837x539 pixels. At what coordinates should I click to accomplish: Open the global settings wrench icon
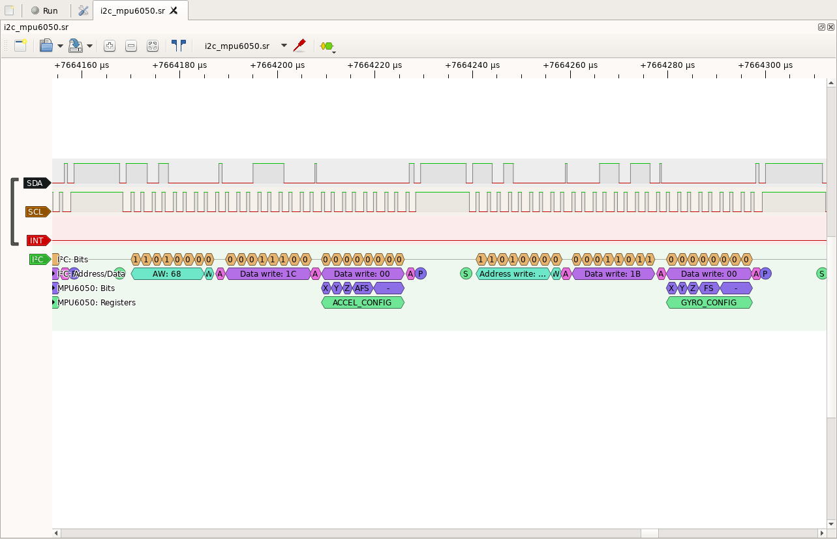[x=82, y=10]
